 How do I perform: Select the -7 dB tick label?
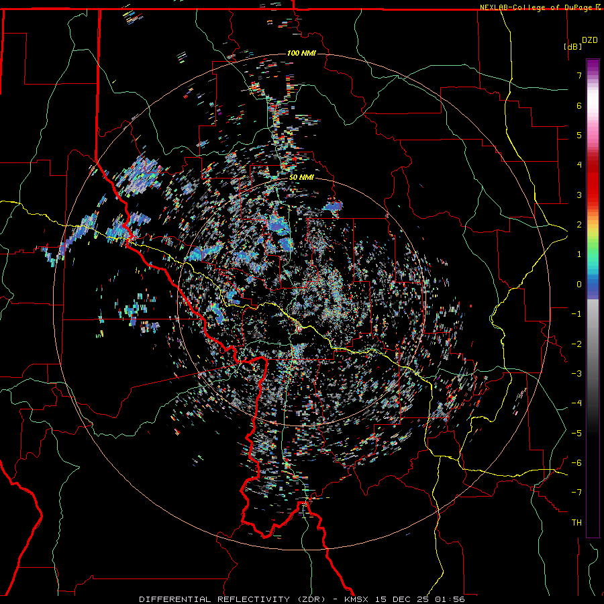tap(576, 493)
